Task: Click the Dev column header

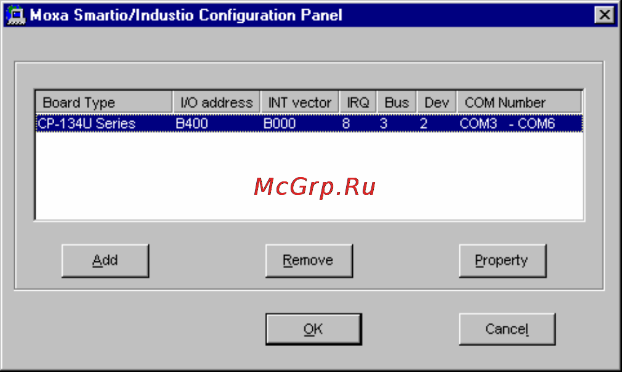Action: [437, 103]
